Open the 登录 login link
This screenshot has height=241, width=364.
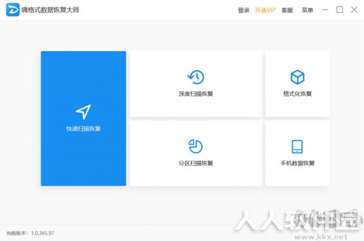(x=243, y=10)
